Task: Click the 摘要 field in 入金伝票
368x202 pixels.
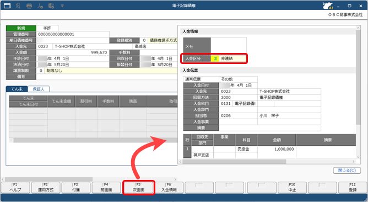Action: [x=270, y=128]
